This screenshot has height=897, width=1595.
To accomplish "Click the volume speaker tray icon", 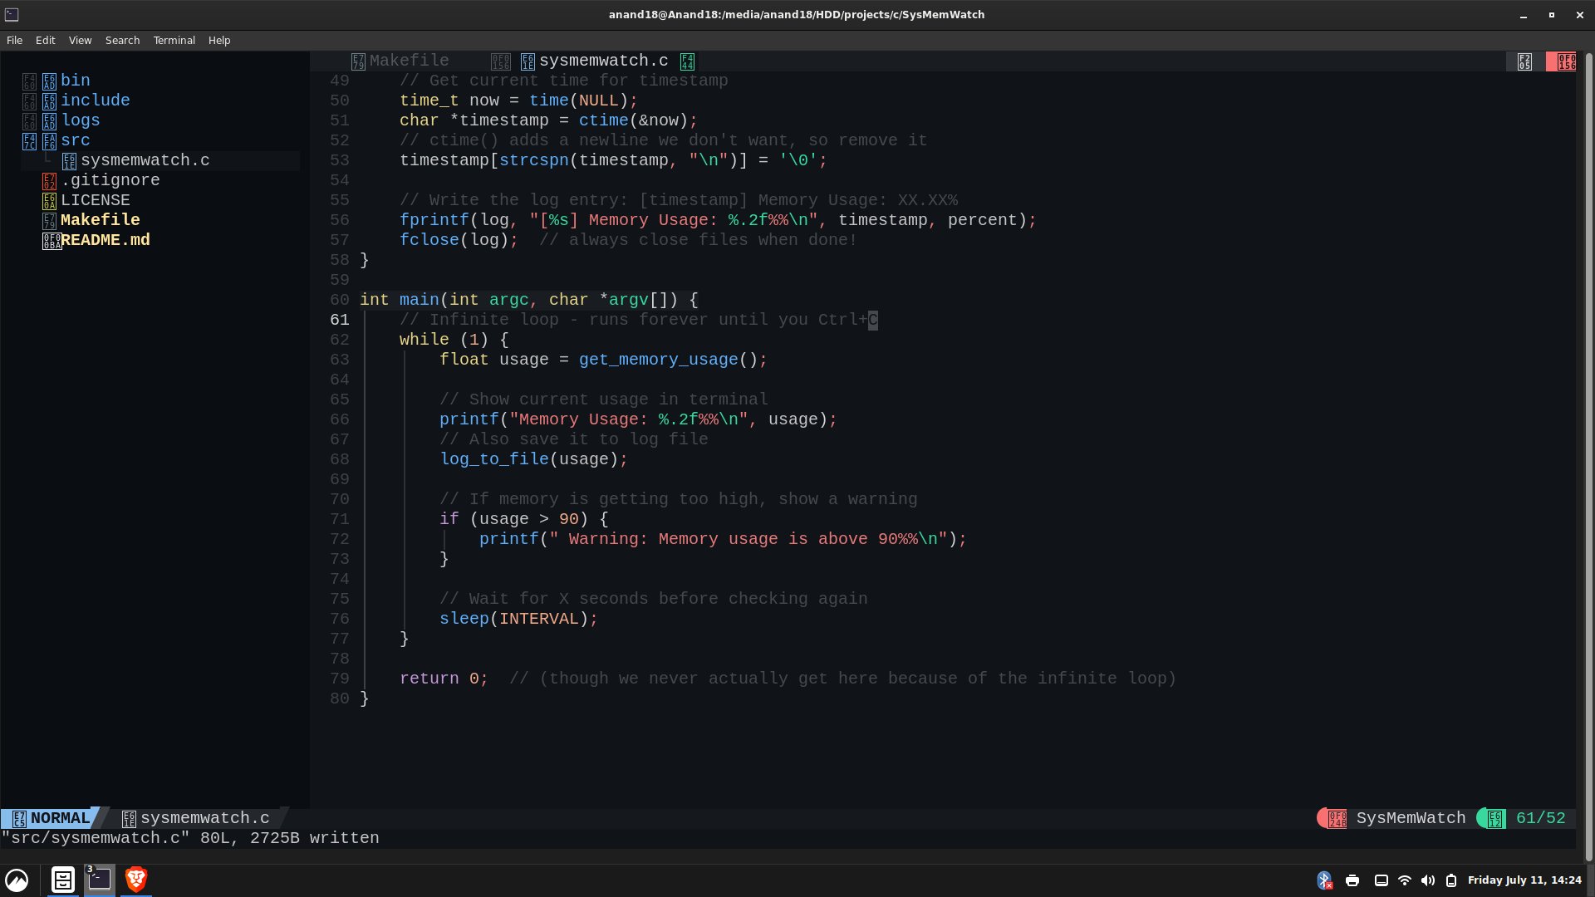I will [1428, 880].
